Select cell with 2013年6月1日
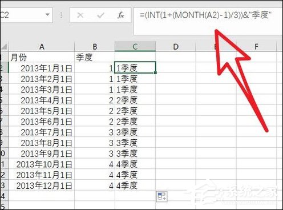Viewport: 283px width, 210px height. (x=42, y=122)
